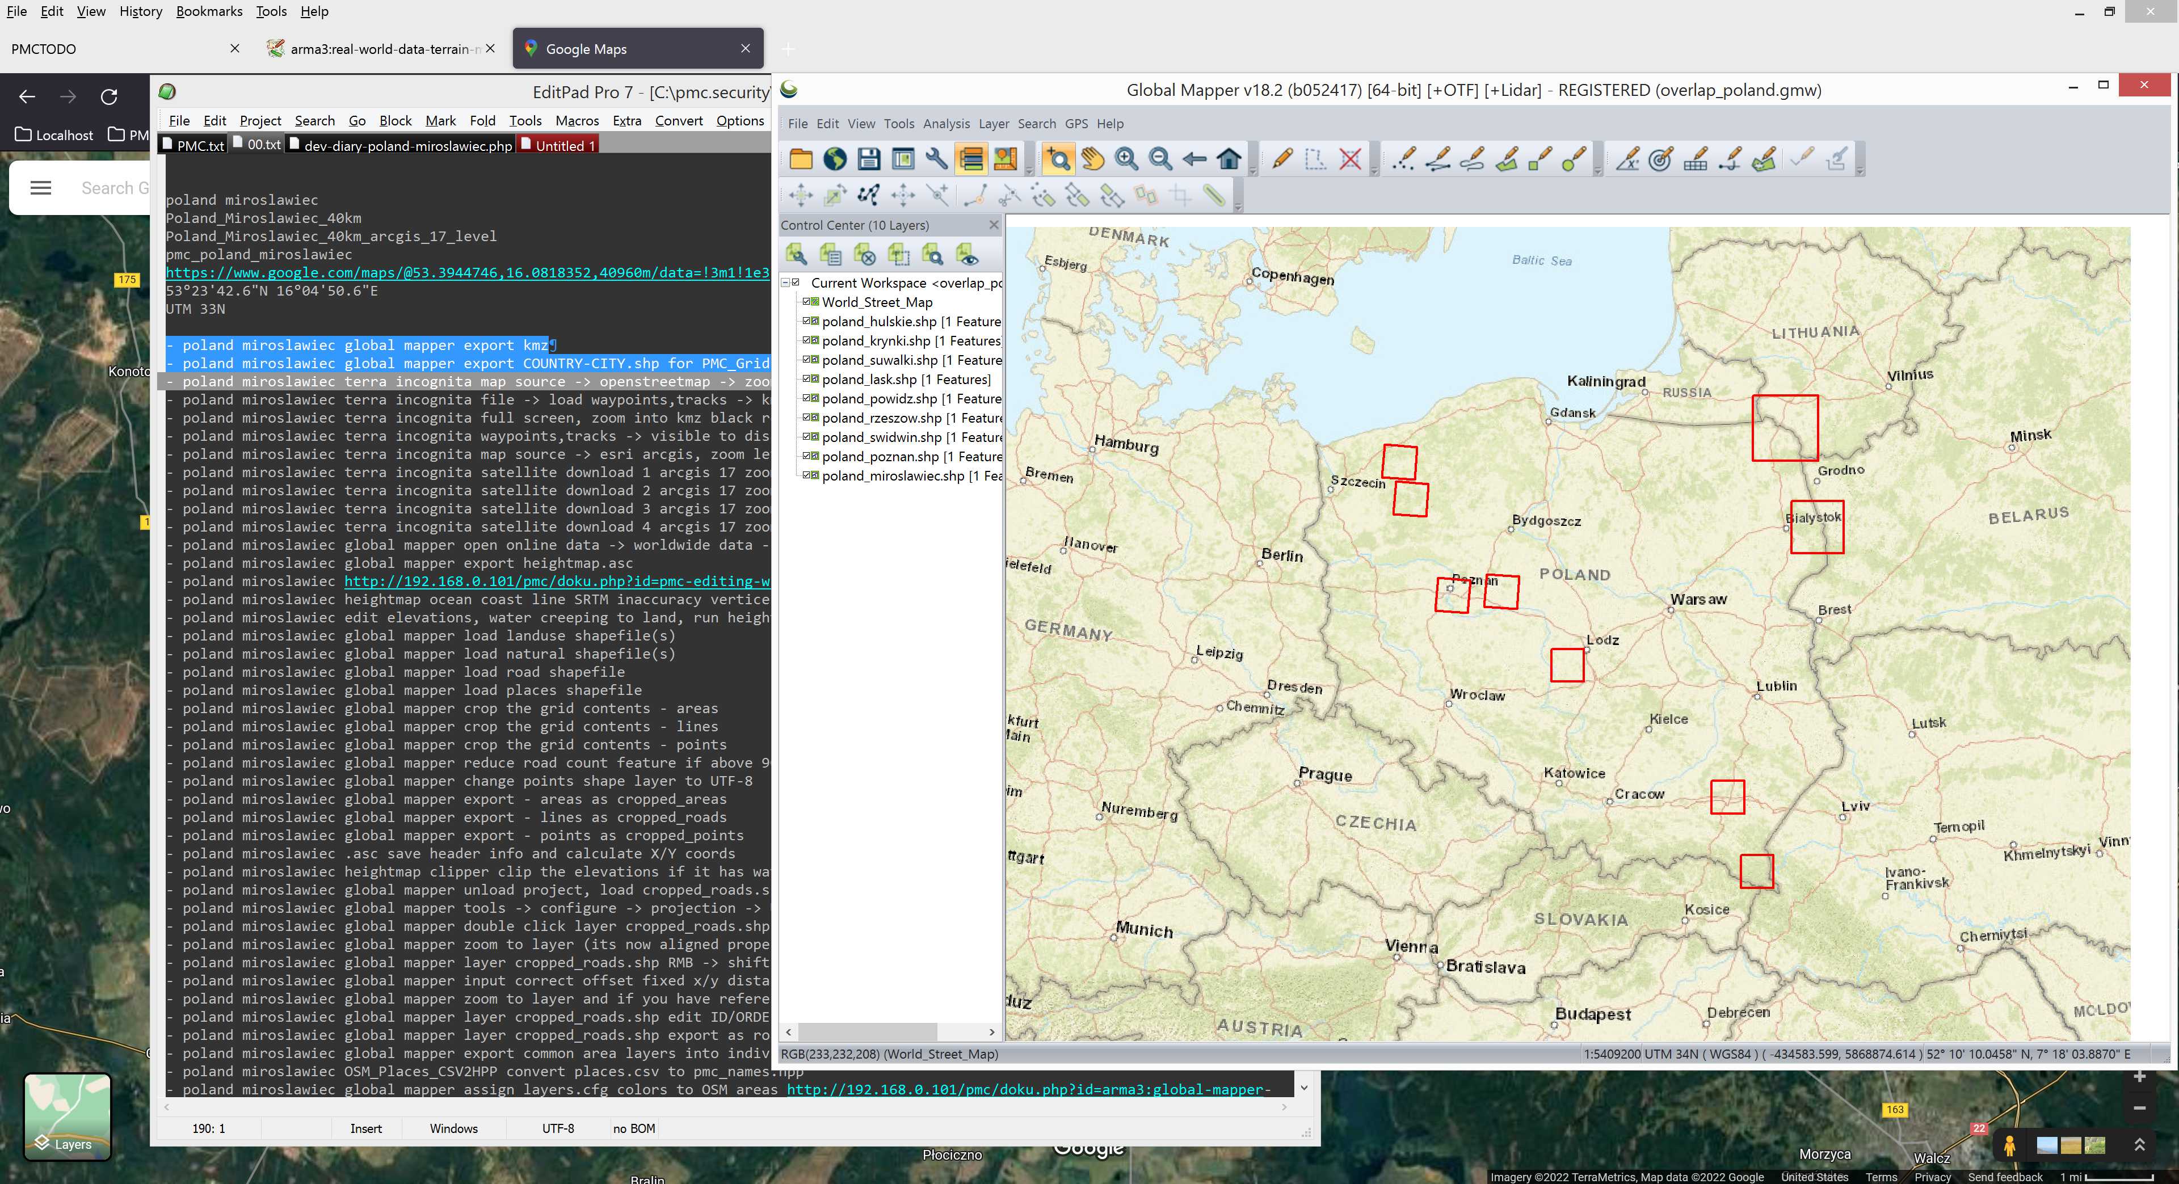Open the Map Layout editor icon
Viewport: 2179px width, 1184px height.
click(x=1005, y=159)
